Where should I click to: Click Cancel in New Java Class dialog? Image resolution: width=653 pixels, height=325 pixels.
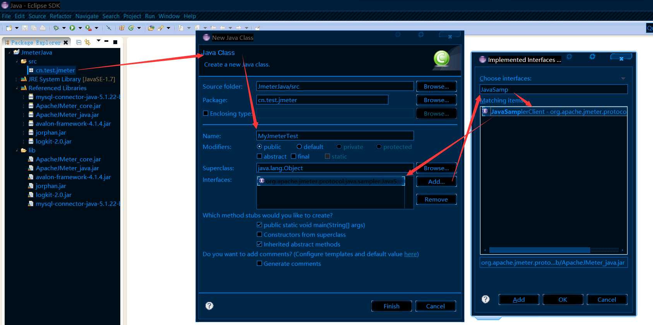(436, 306)
